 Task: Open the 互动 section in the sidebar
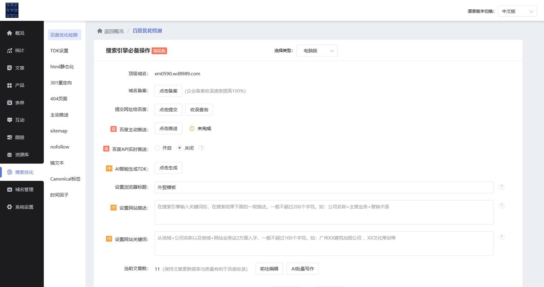pyautogui.click(x=20, y=120)
